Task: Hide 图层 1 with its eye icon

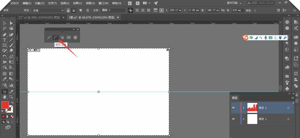Action: click(233, 119)
